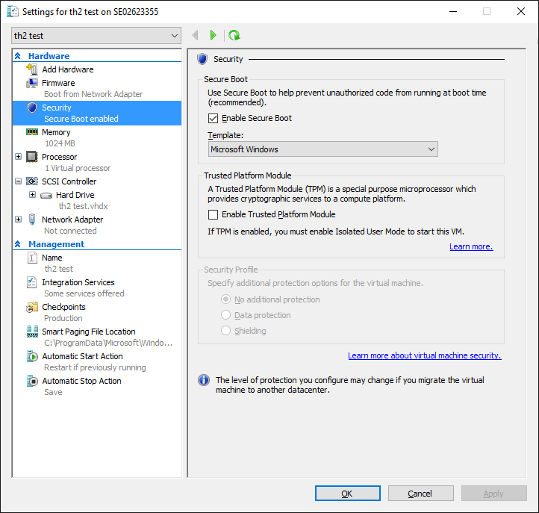Click the Automatic Start Action icon
The image size is (539, 513).
click(x=32, y=356)
